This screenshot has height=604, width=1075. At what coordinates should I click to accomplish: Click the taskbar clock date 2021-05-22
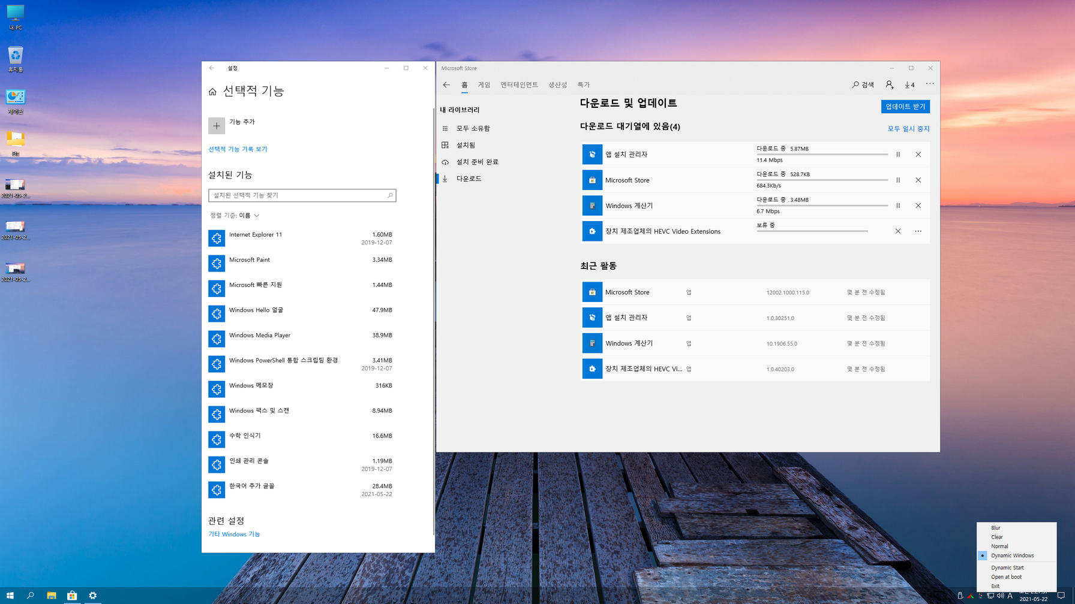click(1034, 599)
